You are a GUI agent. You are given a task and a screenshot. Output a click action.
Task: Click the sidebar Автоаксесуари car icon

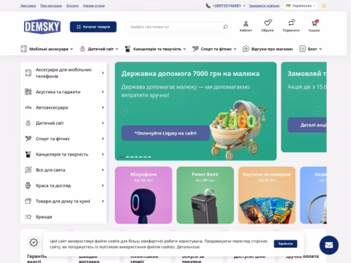point(29,107)
